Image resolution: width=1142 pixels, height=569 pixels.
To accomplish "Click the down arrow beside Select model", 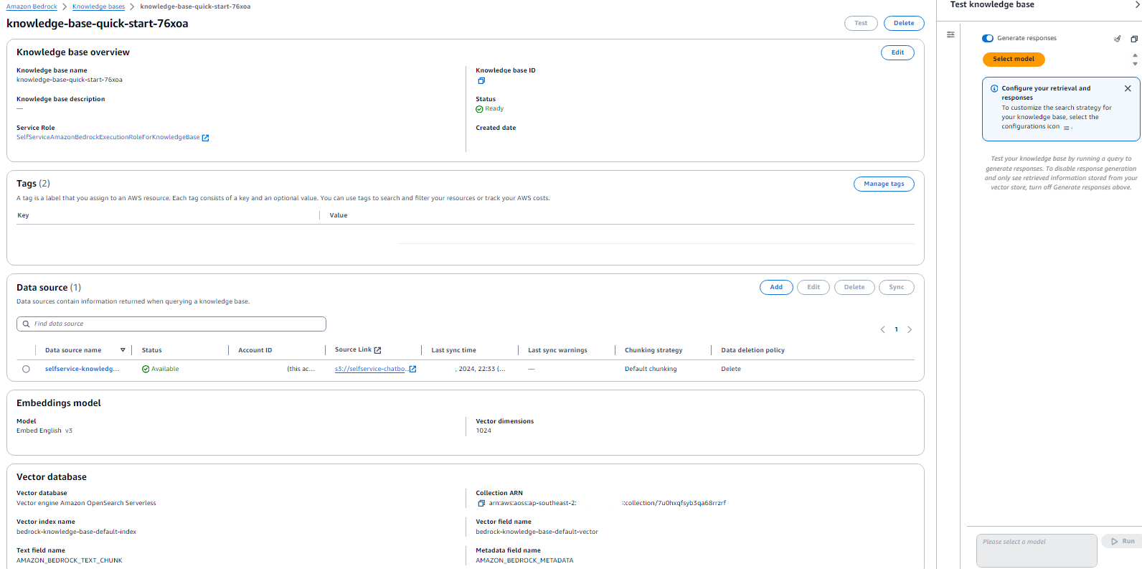I will point(1135,64).
